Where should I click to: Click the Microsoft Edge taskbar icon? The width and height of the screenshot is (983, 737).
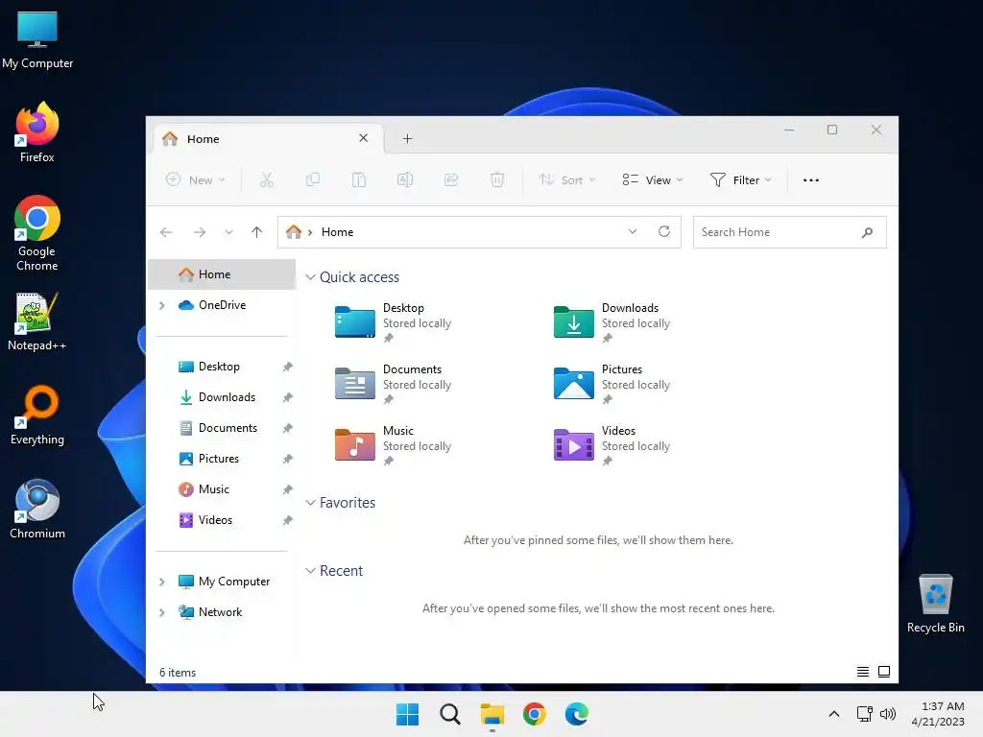pyautogui.click(x=576, y=714)
